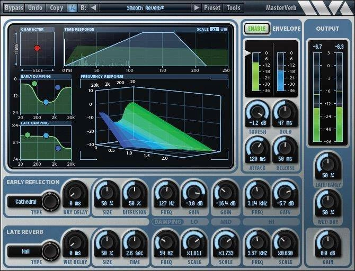Switch to the A: preset slot
The image size is (355, 271).
click(73, 8)
